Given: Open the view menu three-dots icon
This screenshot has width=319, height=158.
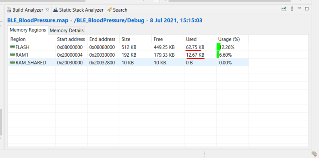Looking at the screenshot, I should click(292, 9).
